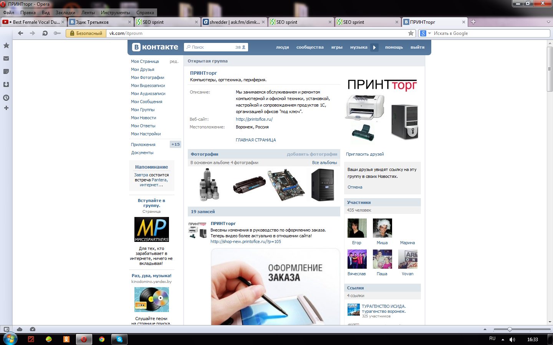This screenshot has height=345, width=553.
Task: Click the password manager key icon
Action: point(57,33)
